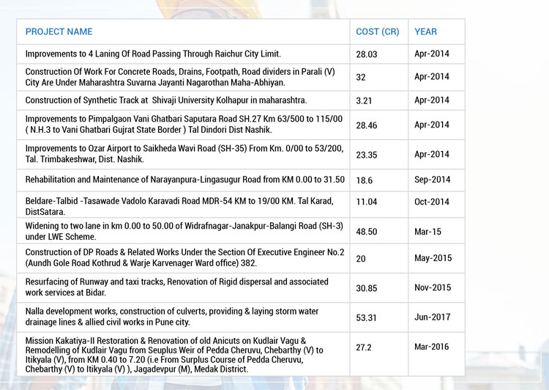The image size is (549, 390).
Task: Click cost value 48.50
Action: pos(367,232)
